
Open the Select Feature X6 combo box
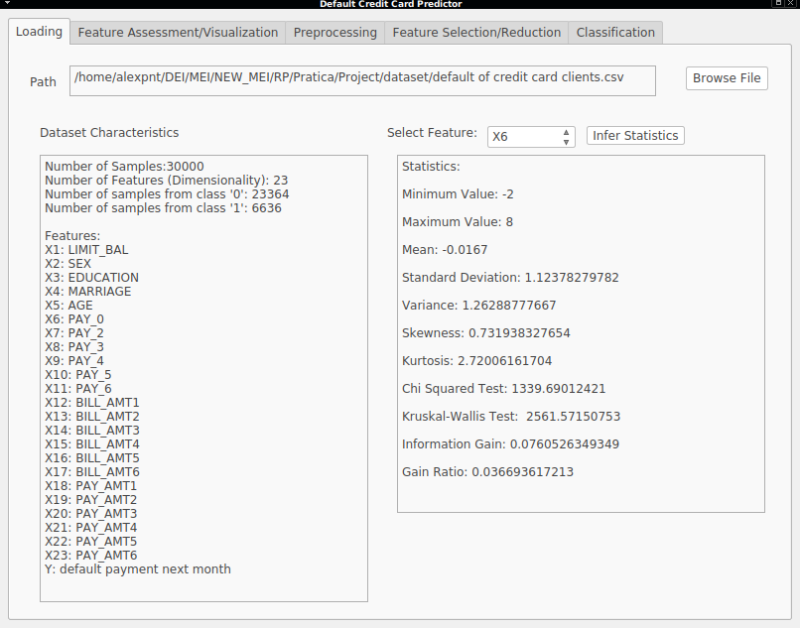click(531, 137)
